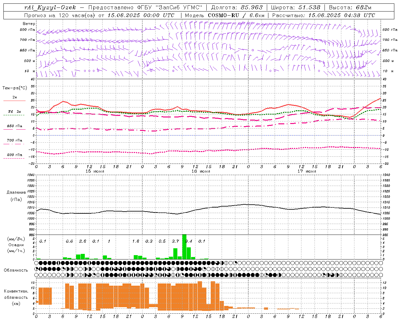Select the ФГБУ "ЗапСиб УГМС" provider text
This screenshot has height=319, width=399.
[169, 7]
